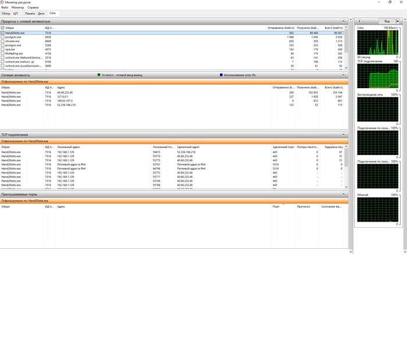Click the graphs pane scrollbar down arrow
407x355 pixels.
(405, 251)
